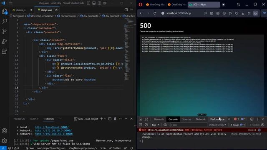
Task: Toggle the bottom panel layout button
Action: (x=94, y=3)
